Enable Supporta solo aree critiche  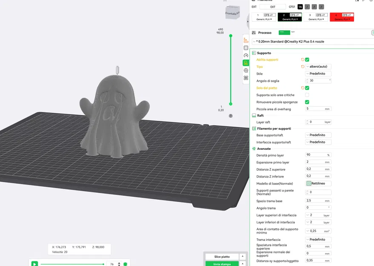[307, 95]
